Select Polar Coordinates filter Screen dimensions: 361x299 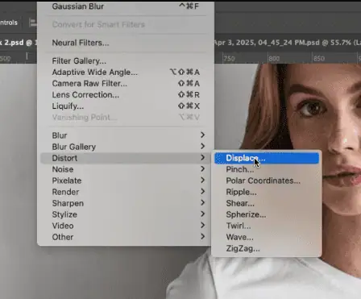coord(267,181)
